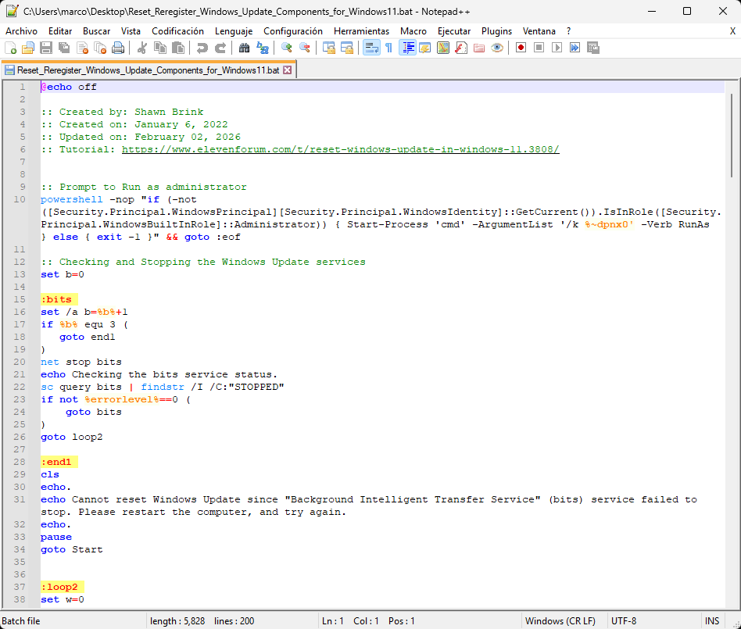Click on 'net stop bits' line text

[81, 362]
